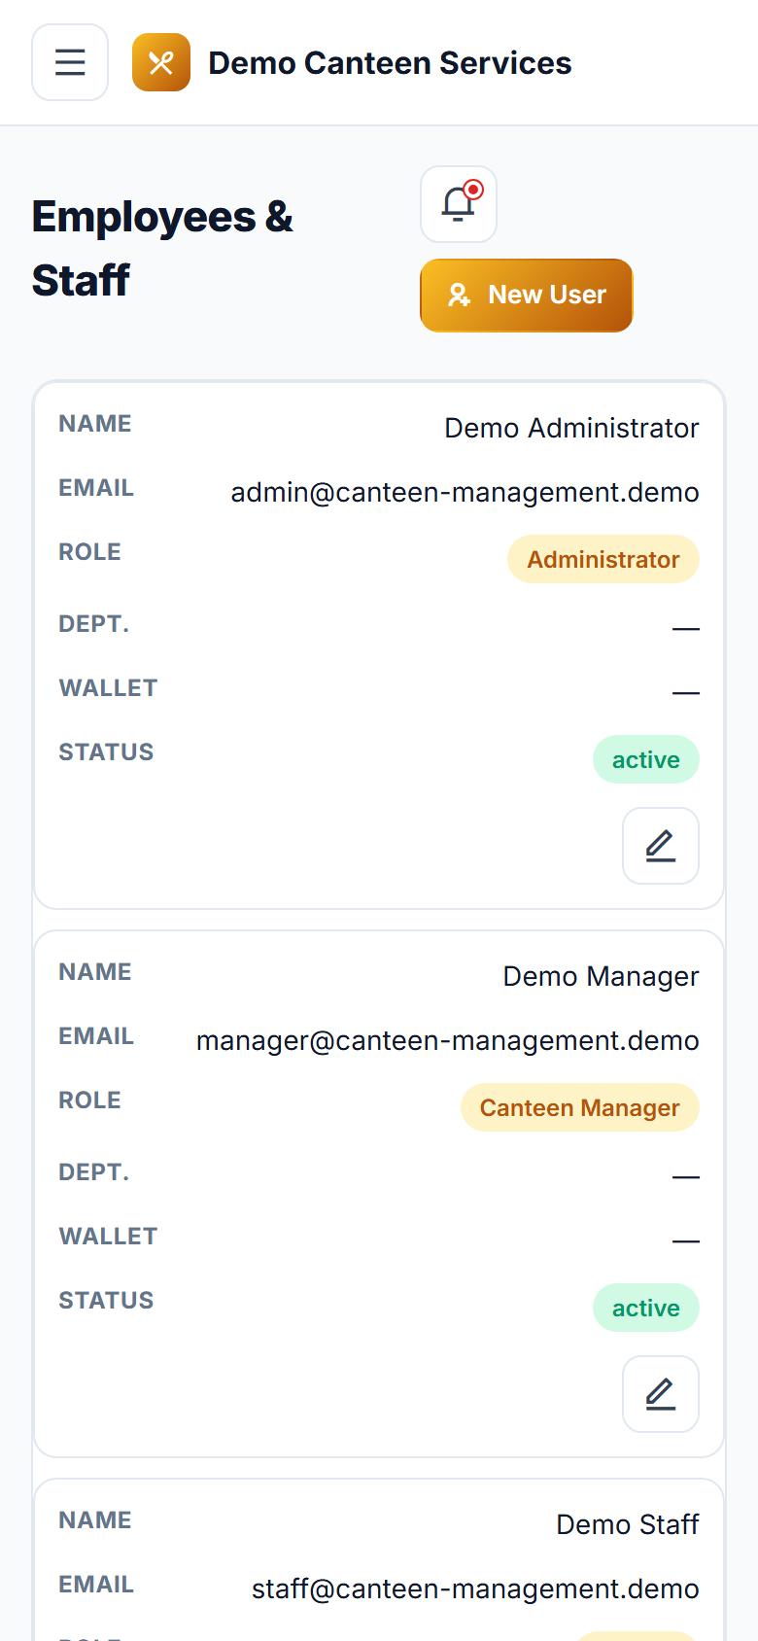Select the name Demo Staff

pyautogui.click(x=628, y=1524)
